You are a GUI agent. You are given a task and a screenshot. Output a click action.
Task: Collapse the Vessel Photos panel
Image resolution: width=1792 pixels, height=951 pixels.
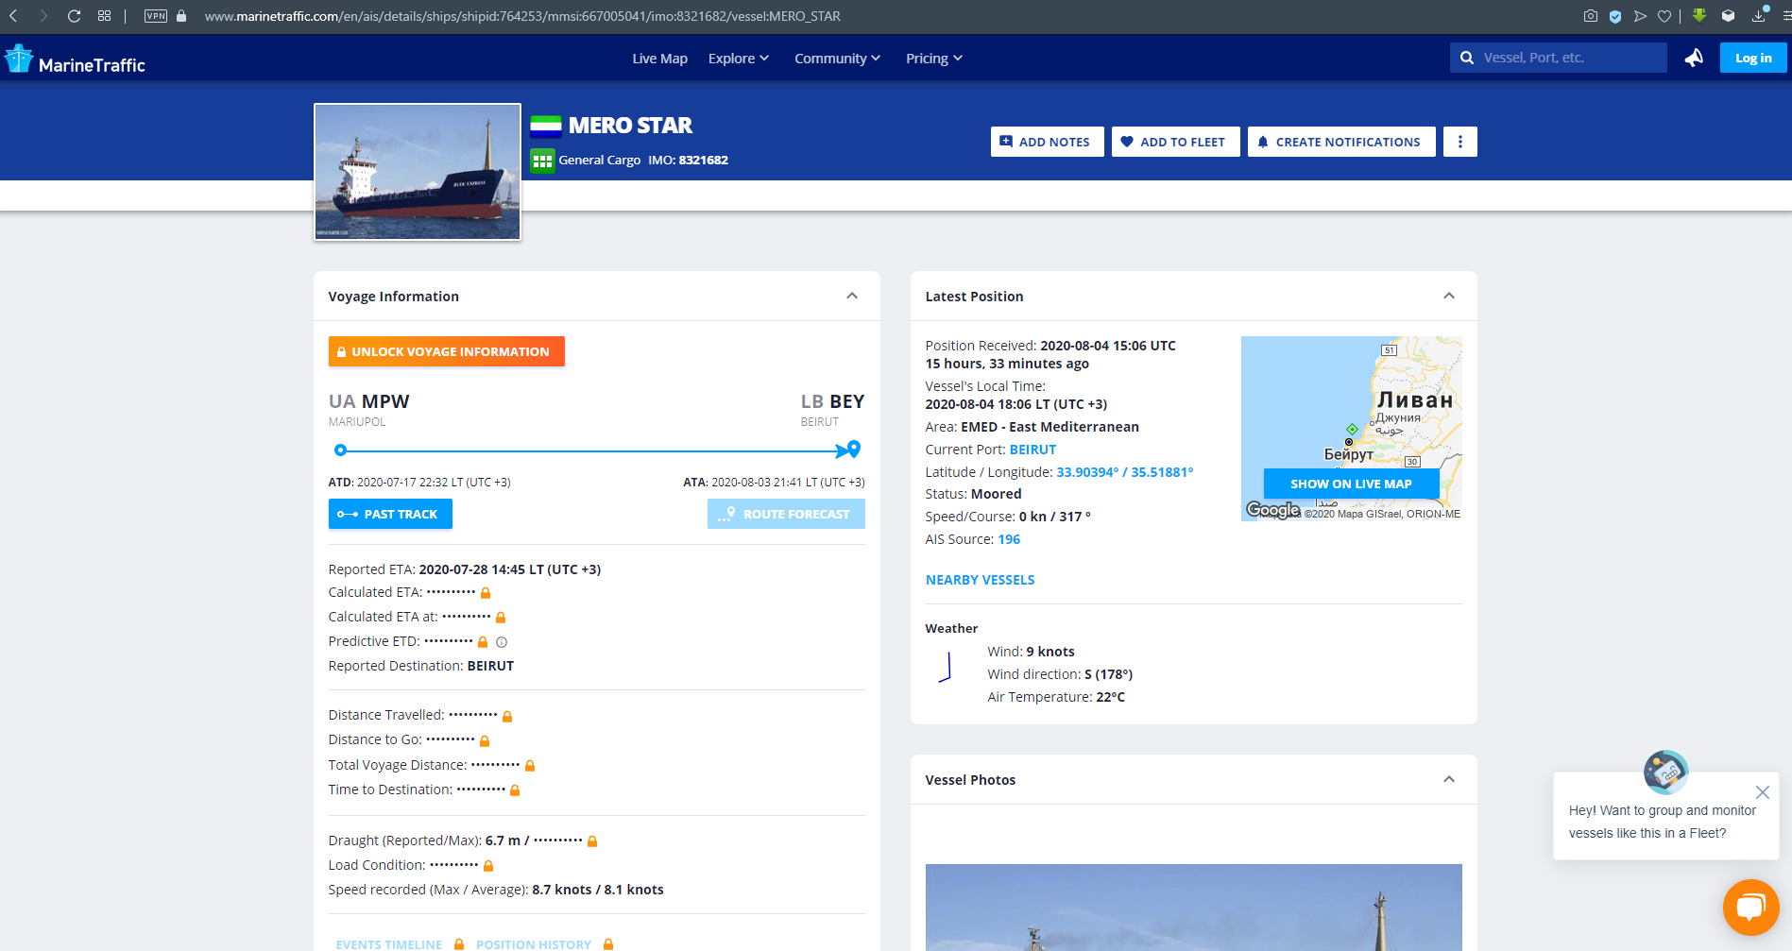[x=1448, y=779]
